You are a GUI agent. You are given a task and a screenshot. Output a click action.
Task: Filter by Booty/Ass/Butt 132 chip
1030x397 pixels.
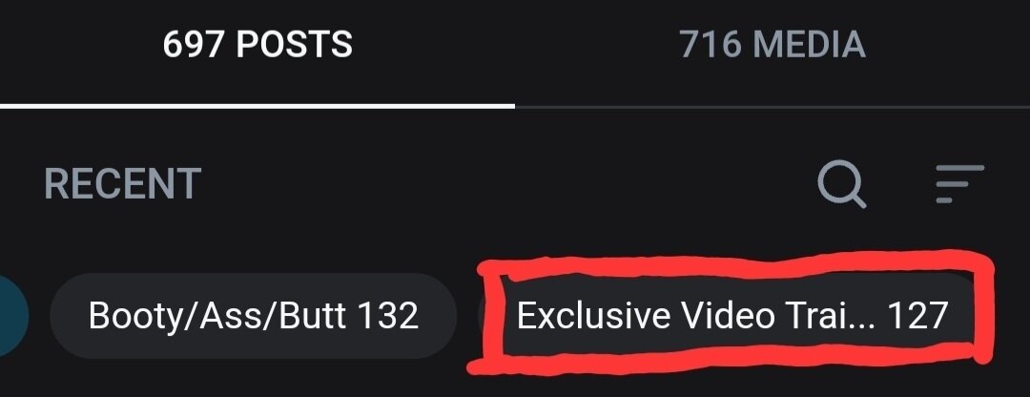click(254, 316)
